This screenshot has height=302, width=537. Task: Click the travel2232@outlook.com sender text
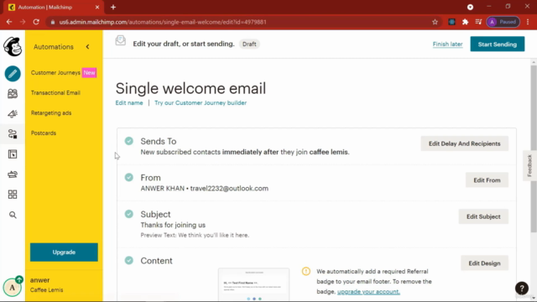click(x=229, y=188)
